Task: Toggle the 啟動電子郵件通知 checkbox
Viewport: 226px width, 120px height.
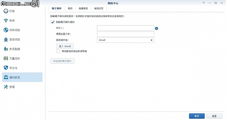Action: point(53,22)
